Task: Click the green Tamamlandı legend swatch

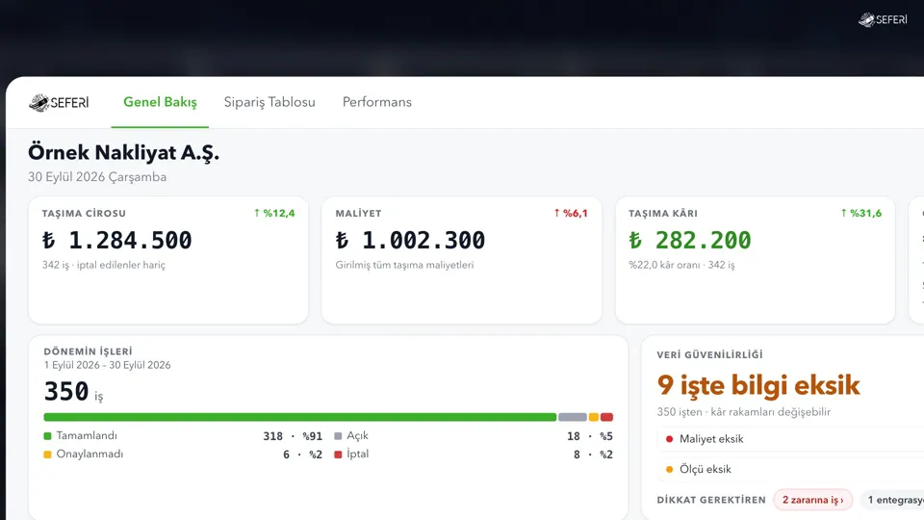Action: [48, 436]
